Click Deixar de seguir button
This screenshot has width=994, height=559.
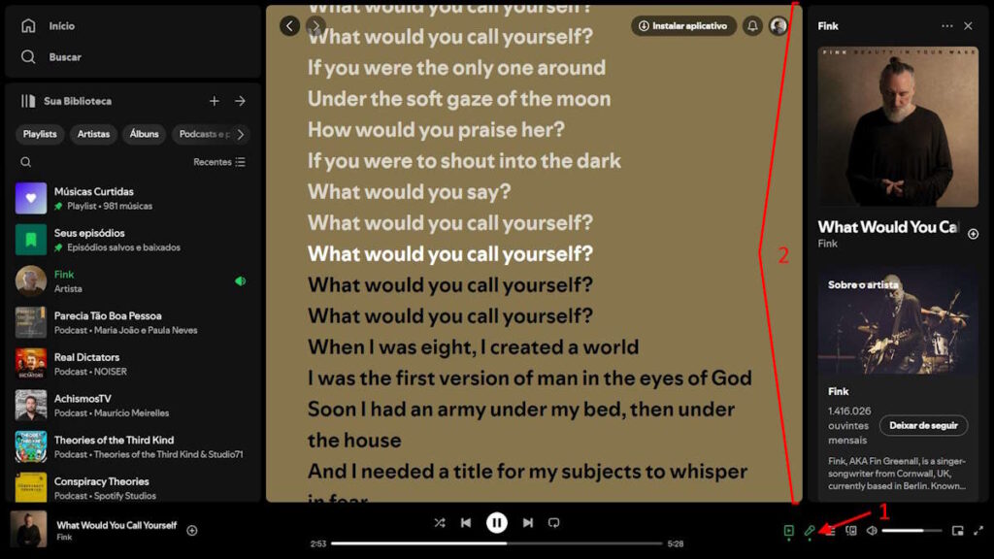[x=924, y=425]
